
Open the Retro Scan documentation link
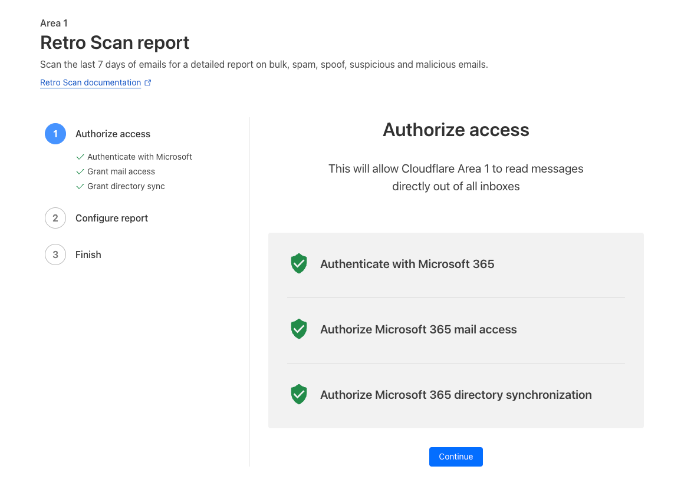(90, 82)
